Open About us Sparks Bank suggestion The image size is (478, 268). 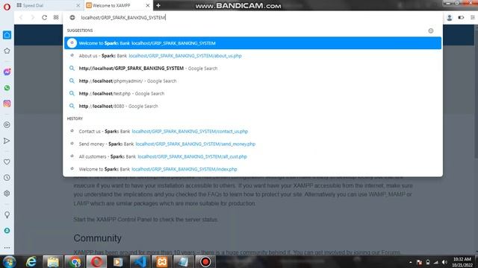(x=252, y=56)
